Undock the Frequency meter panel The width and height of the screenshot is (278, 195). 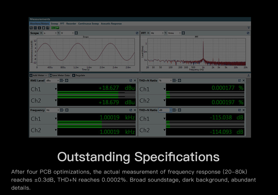[x=131, y=110]
